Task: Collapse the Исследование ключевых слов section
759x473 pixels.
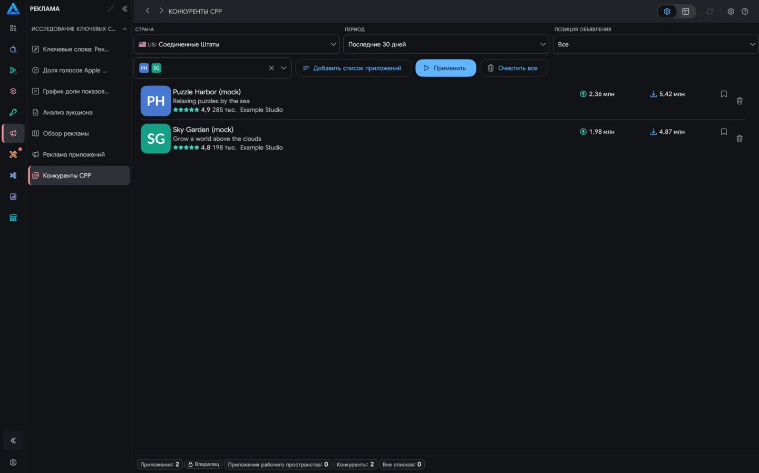Action: pos(124,29)
